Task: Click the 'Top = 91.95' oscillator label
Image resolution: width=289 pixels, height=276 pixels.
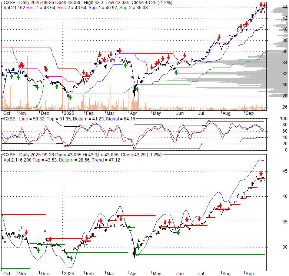Action: point(59,119)
